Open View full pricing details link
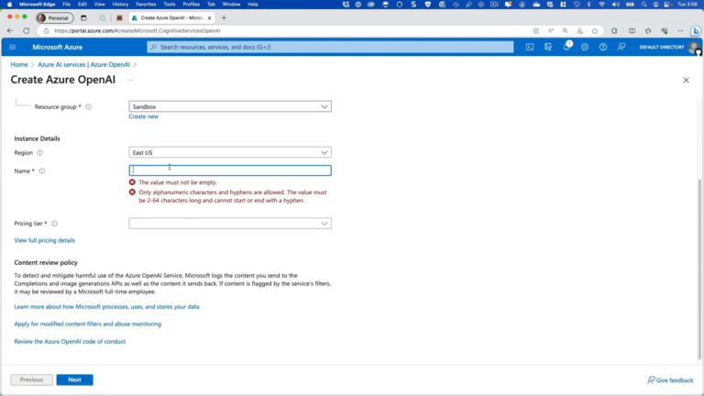 click(44, 240)
